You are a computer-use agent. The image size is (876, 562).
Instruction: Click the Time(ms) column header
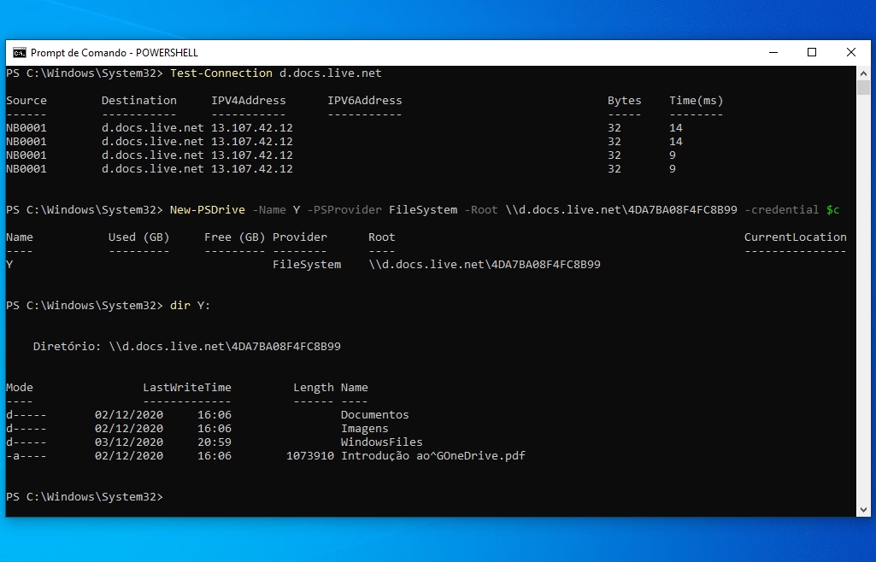[x=696, y=101]
